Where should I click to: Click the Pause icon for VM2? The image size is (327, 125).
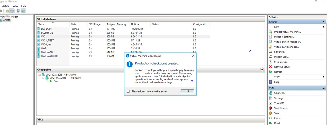270,118
